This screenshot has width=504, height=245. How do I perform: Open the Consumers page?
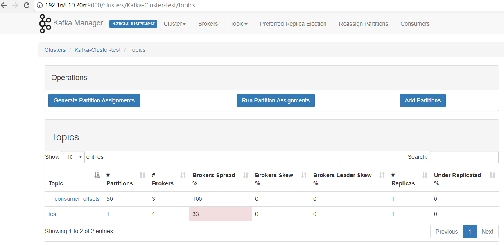(415, 24)
